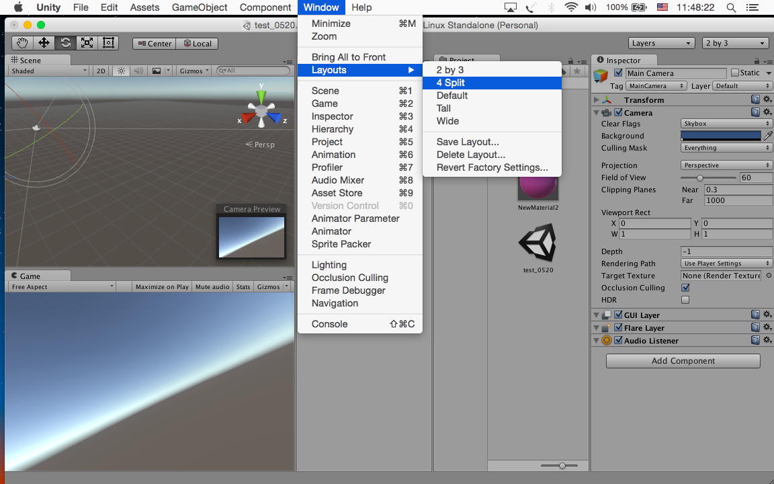Click the scene effects image icon
The width and height of the screenshot is (774, 484).
[x=157, y=71]
